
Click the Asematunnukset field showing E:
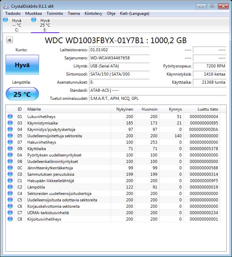[x=119, y=82]
